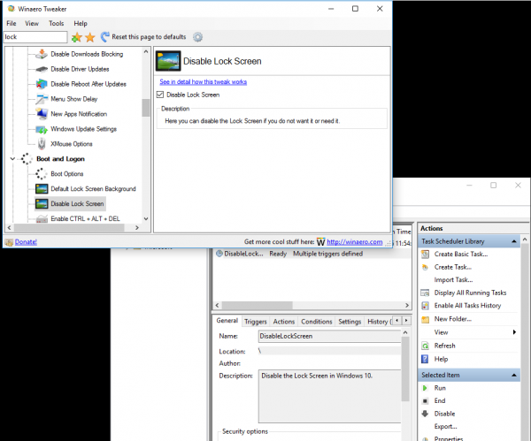Viewport: 531px width, 441px height.
Task: Click the Create Basic Task icon
Action: click(425, 254)
